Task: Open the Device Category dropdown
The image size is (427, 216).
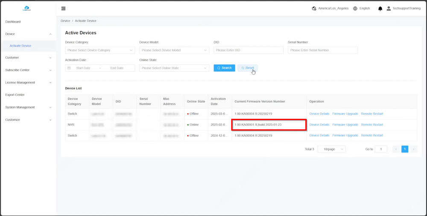Action: click(x=100, y=50)
